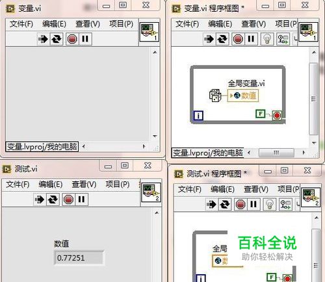Click 数值 indicator showing 0.77251

[79, 258]
